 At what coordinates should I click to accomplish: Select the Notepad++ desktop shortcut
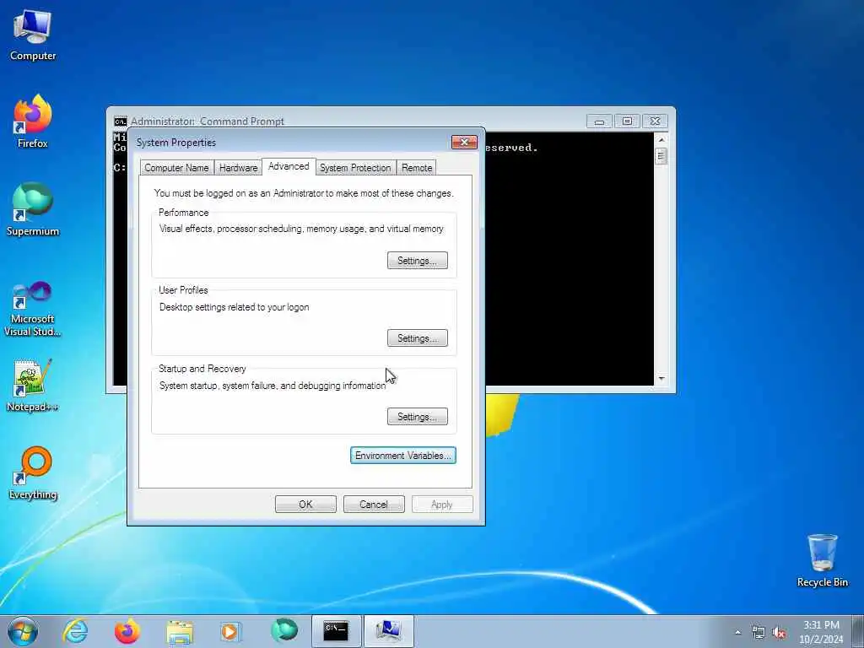point(33,386)
